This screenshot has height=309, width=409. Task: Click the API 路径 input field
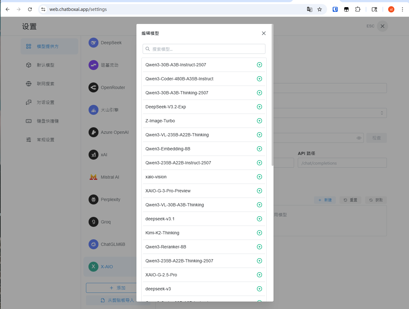(x=342, y=163)
